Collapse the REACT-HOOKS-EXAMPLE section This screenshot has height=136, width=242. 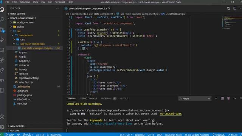pyautogui.click(x=23, y=18)
